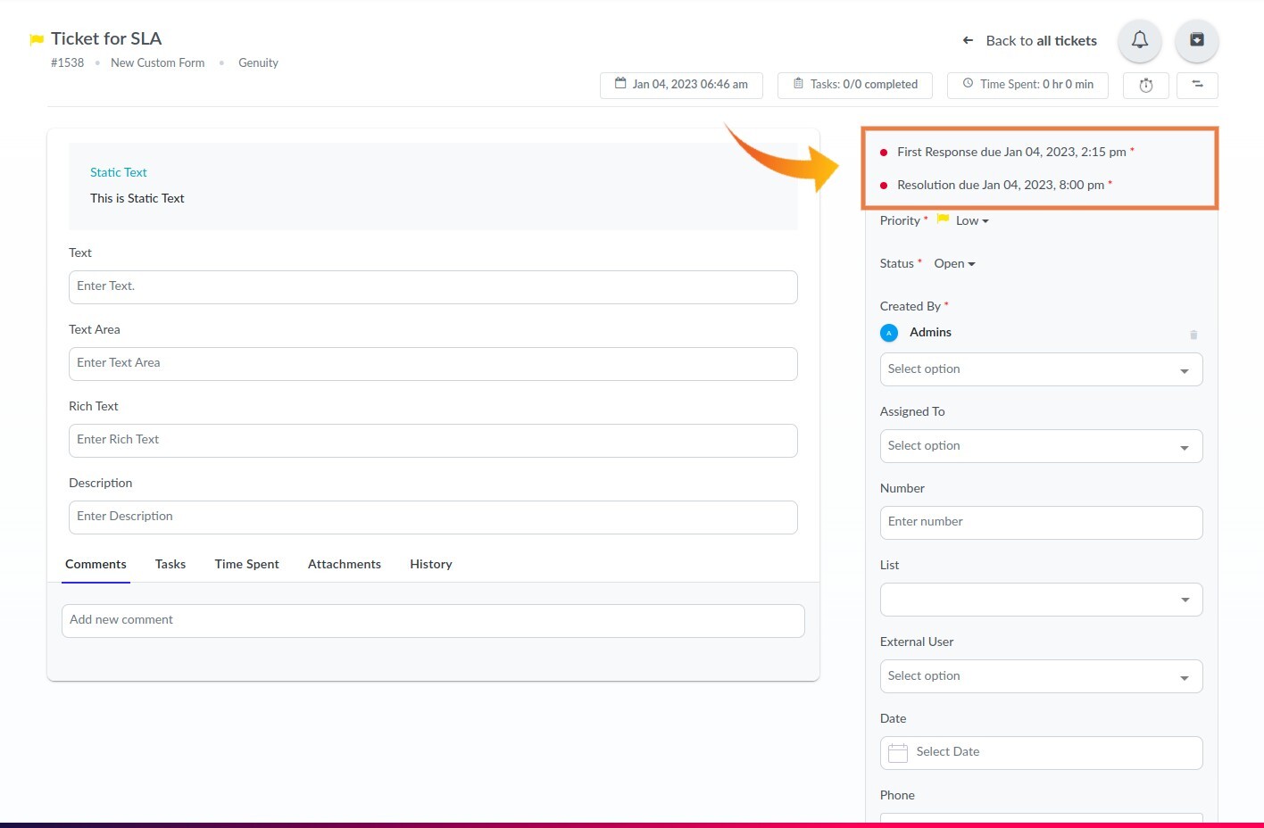Switch to the Tasks tab
This screenshot has height=828, width=1264.
click(x=170, y=565)
